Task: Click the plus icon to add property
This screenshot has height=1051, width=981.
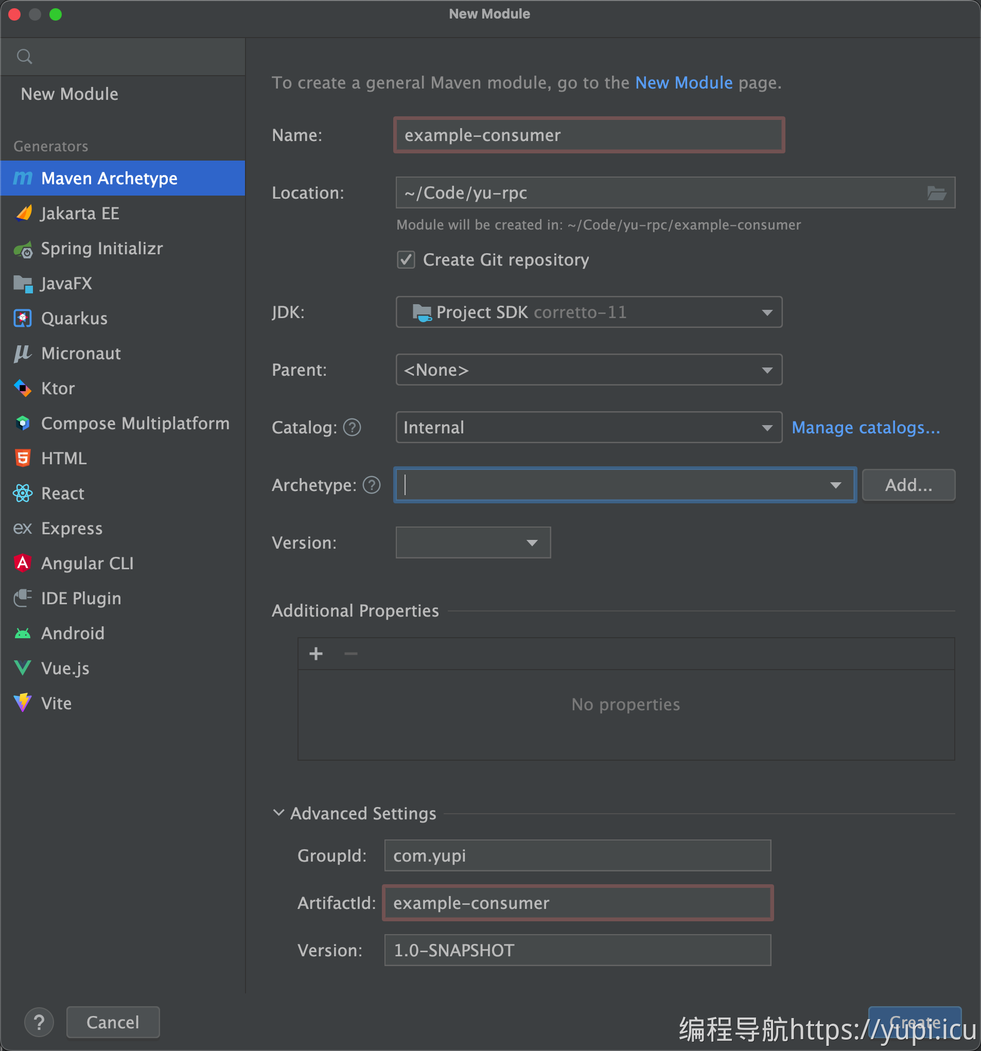Action: click(x=316, y=654)
